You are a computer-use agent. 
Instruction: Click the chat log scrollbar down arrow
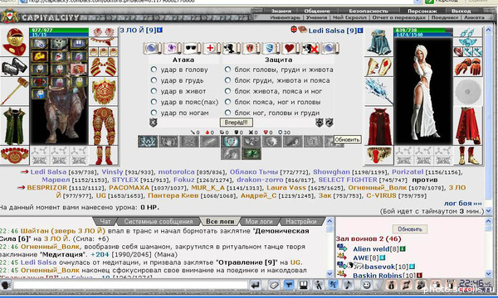[x=330, y=273]
